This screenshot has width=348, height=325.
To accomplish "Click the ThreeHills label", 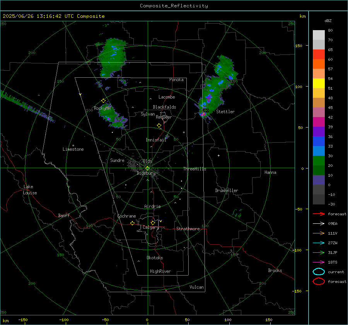I will point(194,169).
